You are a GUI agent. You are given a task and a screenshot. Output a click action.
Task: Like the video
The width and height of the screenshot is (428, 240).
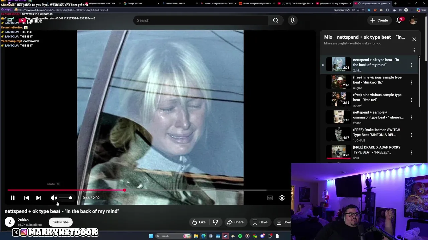coord(199,222)
